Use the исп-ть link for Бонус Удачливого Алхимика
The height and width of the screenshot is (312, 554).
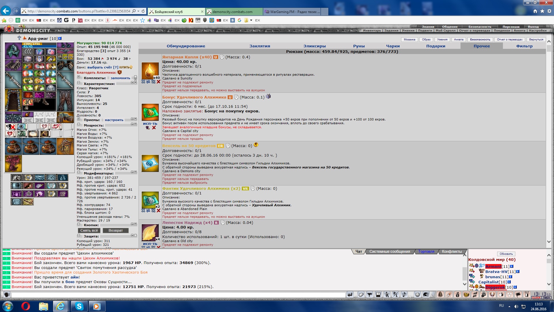pos(150,124)
